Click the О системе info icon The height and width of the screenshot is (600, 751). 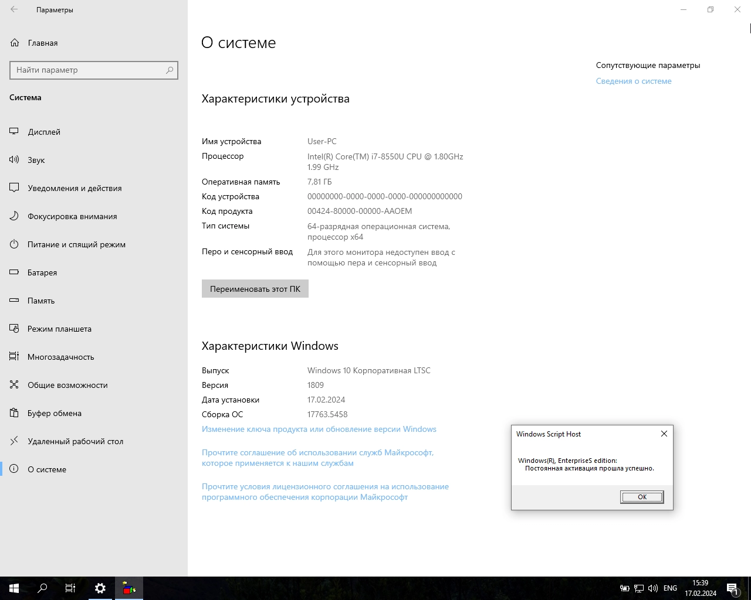(14, 469)
